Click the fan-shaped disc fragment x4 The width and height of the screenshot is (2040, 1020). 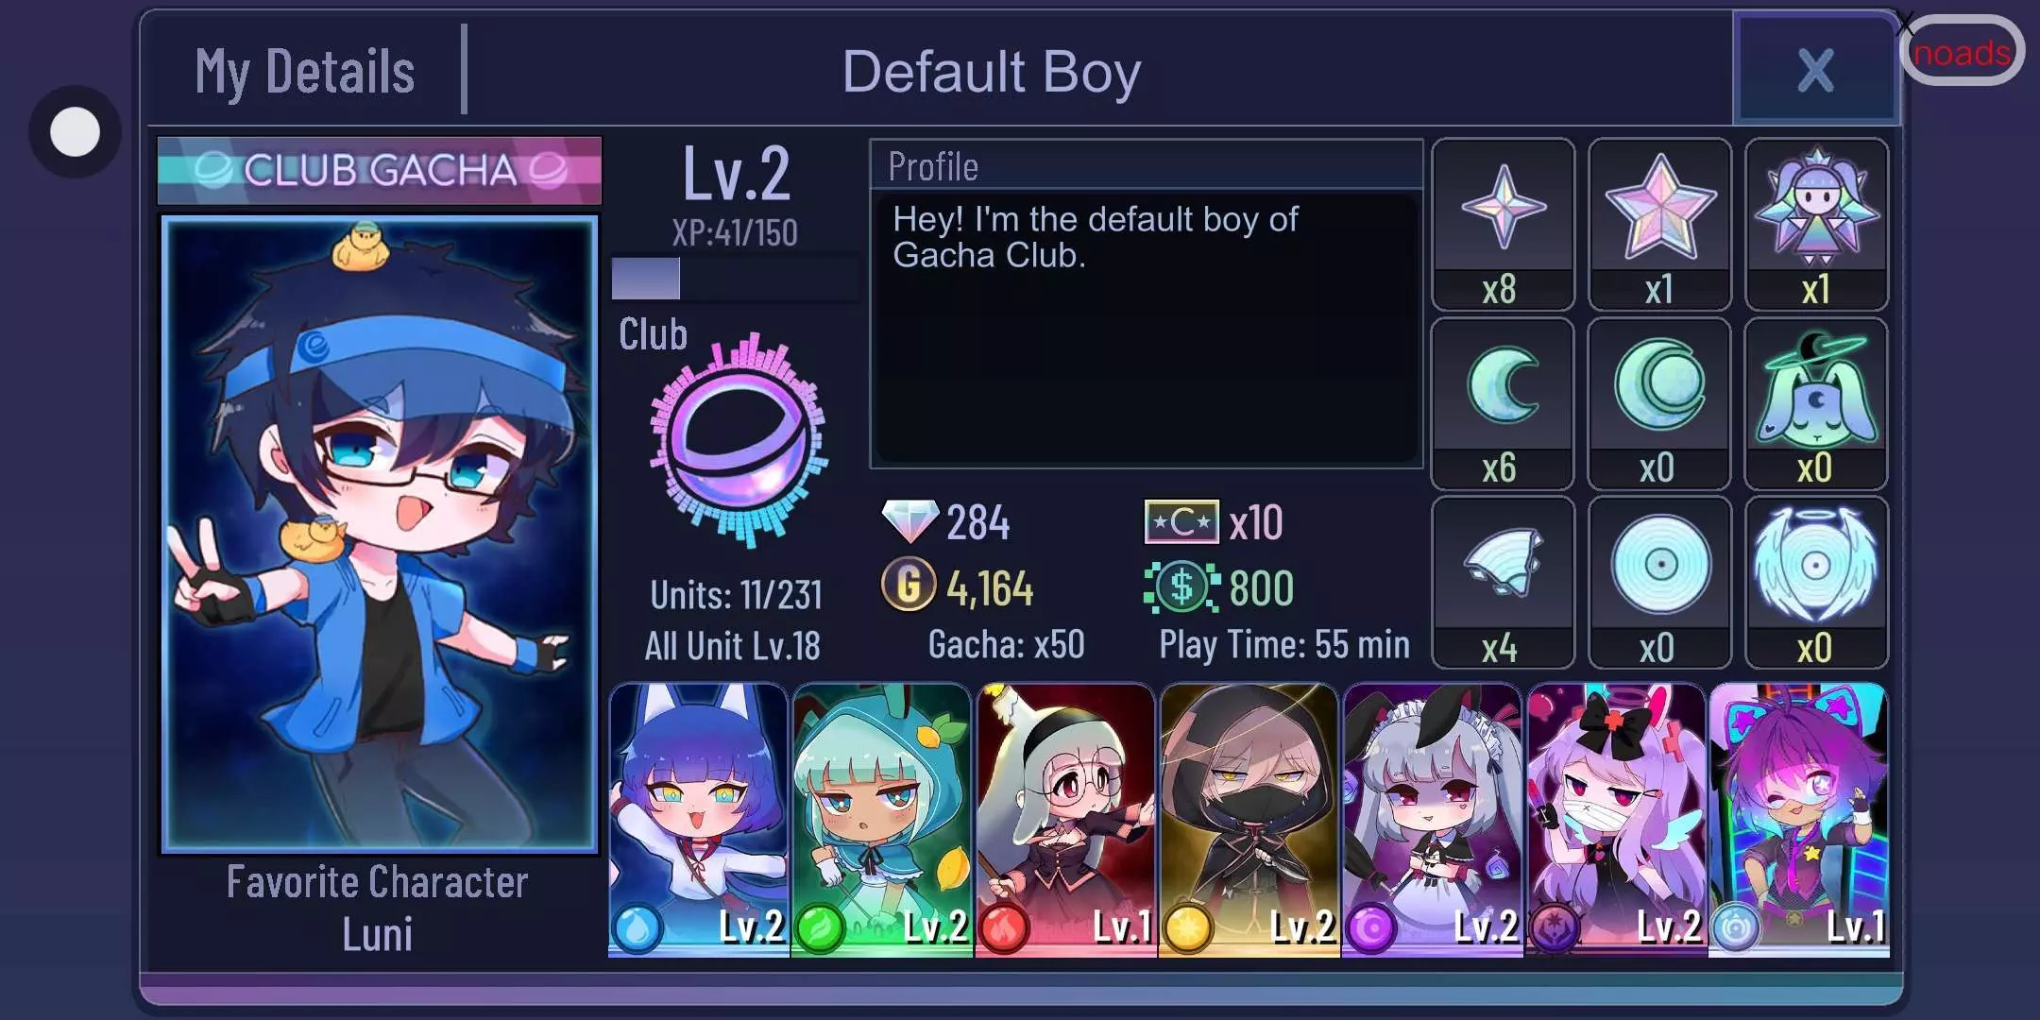coord(1503,583)
